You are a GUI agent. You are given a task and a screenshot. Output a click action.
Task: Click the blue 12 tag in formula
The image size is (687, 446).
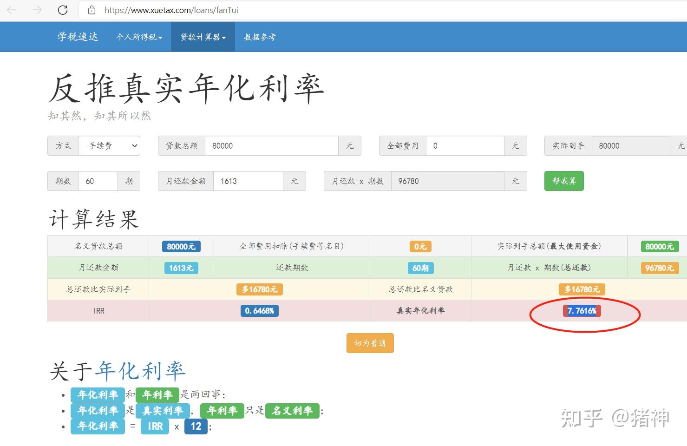pyautogui.click(x=196, y=426)
